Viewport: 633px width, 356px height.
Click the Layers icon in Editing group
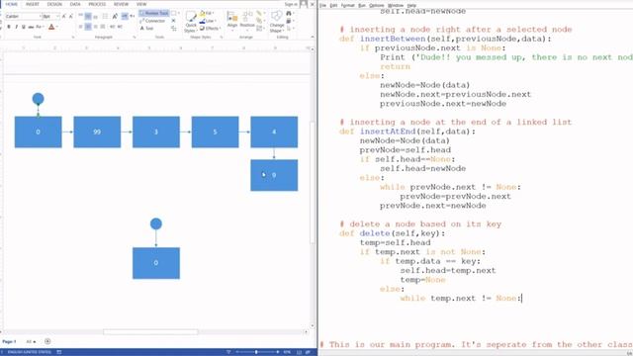tap(288, 21)
